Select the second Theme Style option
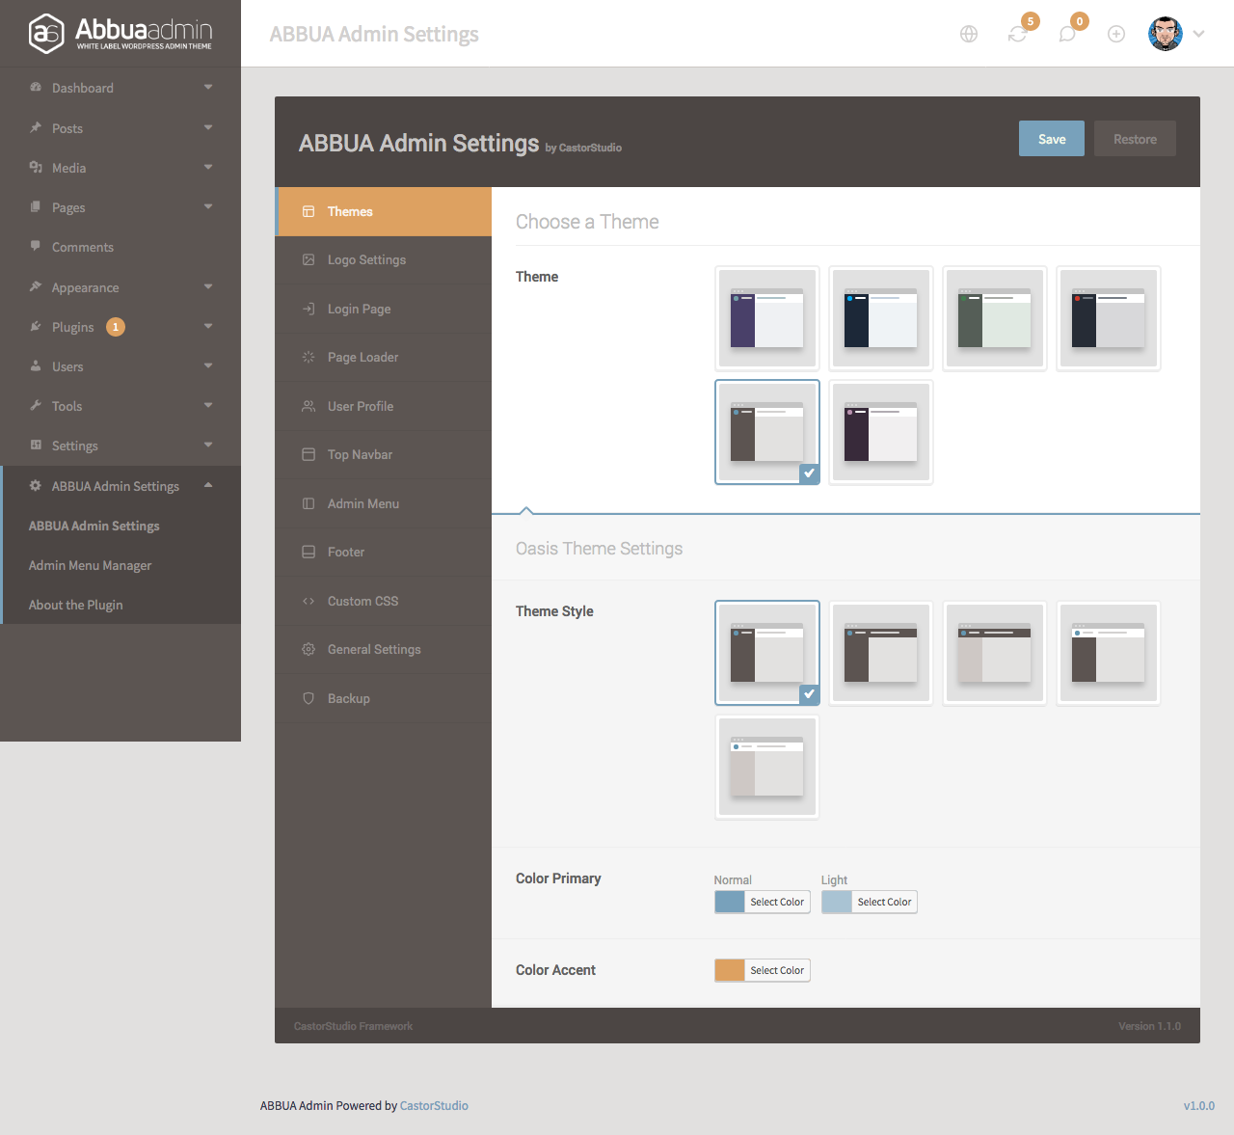The image size is (1234, 1135). click(x=881, y=653)
